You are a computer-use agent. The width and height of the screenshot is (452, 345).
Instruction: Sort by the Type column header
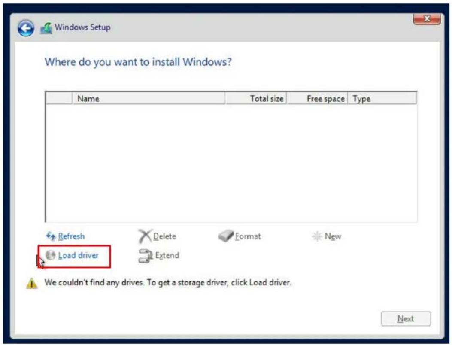pos(382,99)
